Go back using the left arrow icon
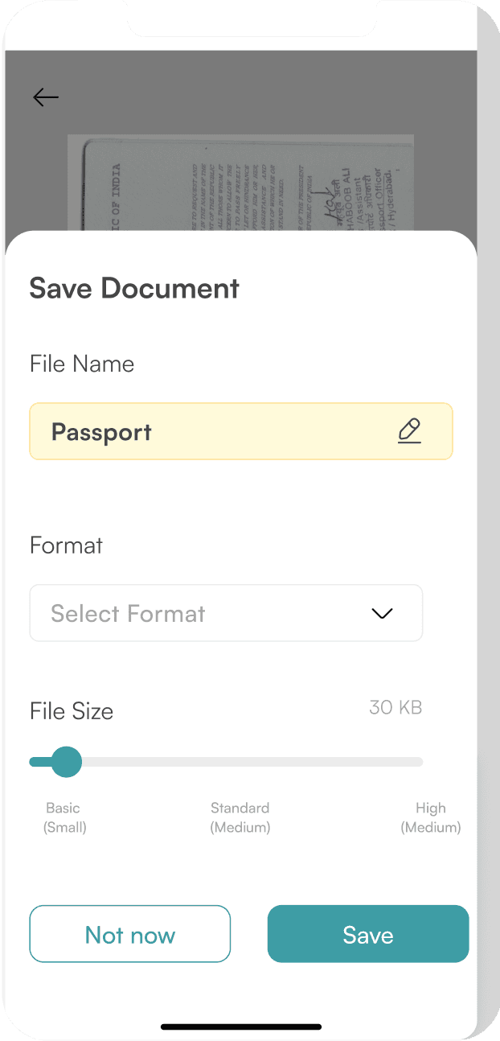500x1041 pixels. [x=46, y=97]
